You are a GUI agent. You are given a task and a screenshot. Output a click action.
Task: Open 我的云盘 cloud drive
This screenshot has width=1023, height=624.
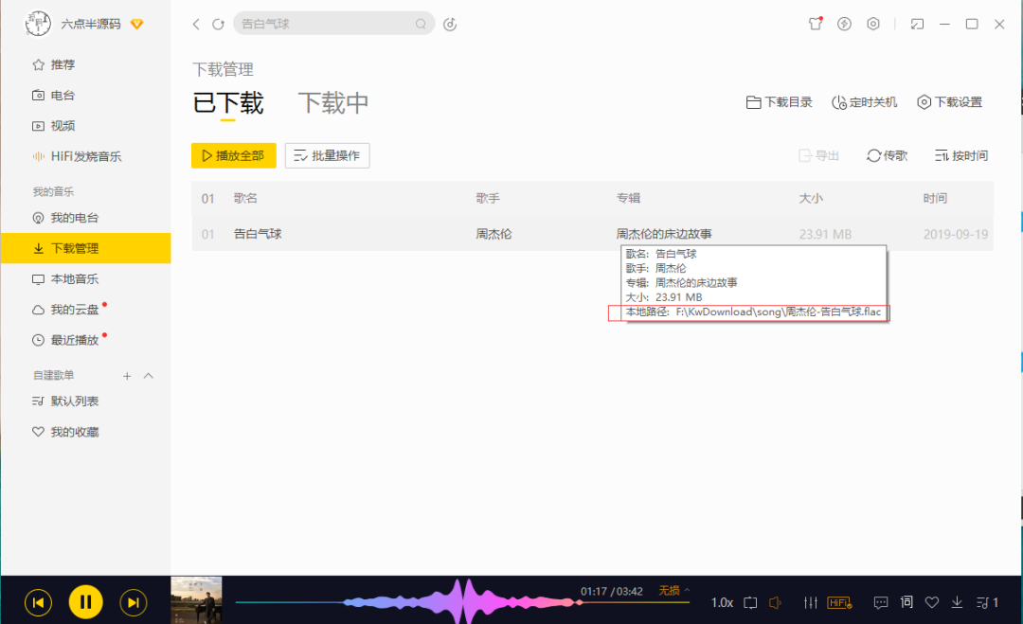pos(66,310)
